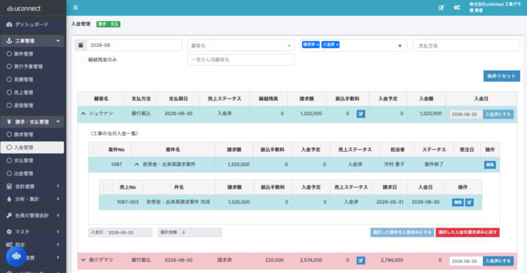Click the calendar icon beside 2026-06
This screenshot has width=527, height=273.
81,45
